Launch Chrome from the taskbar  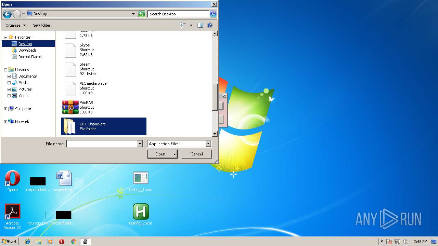[73, 242]
